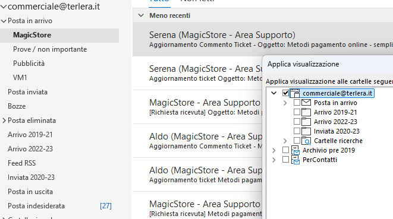Uncheck the commerciale@terlera.it checkbox
Viewport: 393px width, 219px height.
(x=285, y=93)
